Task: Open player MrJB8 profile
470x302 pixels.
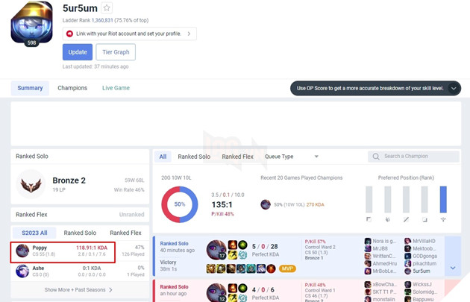Action: (380, 248)
